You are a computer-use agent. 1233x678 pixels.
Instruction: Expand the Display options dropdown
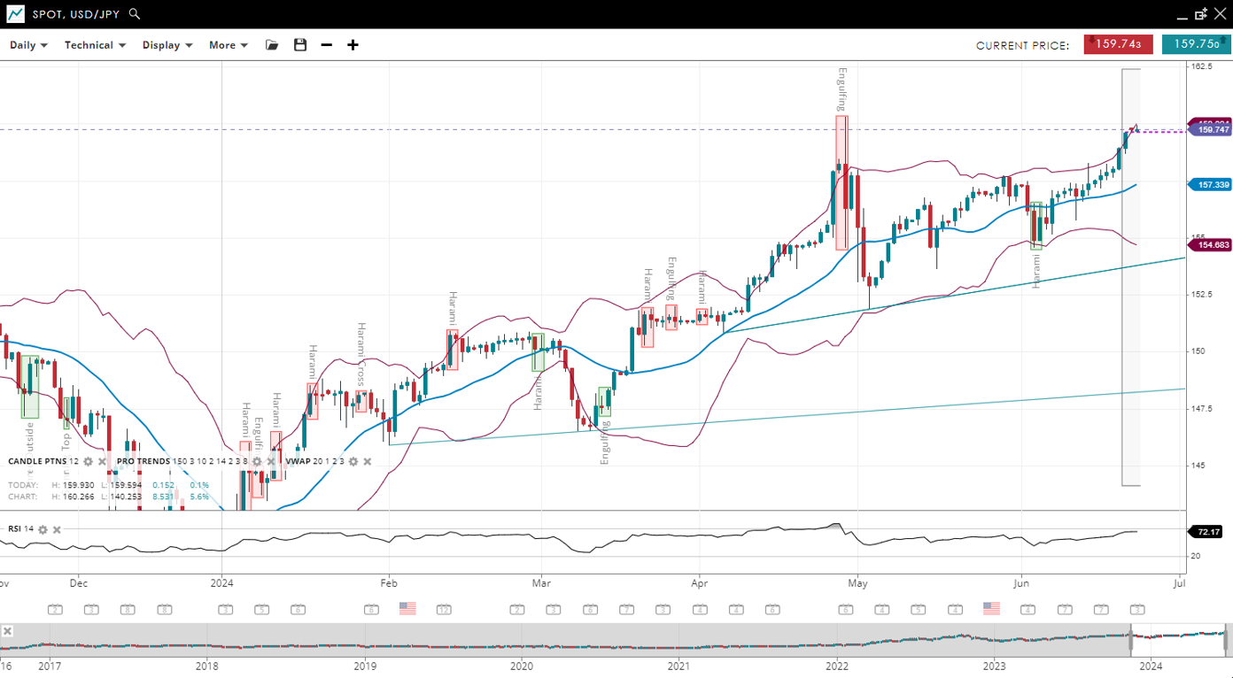(x=167, y=45)
